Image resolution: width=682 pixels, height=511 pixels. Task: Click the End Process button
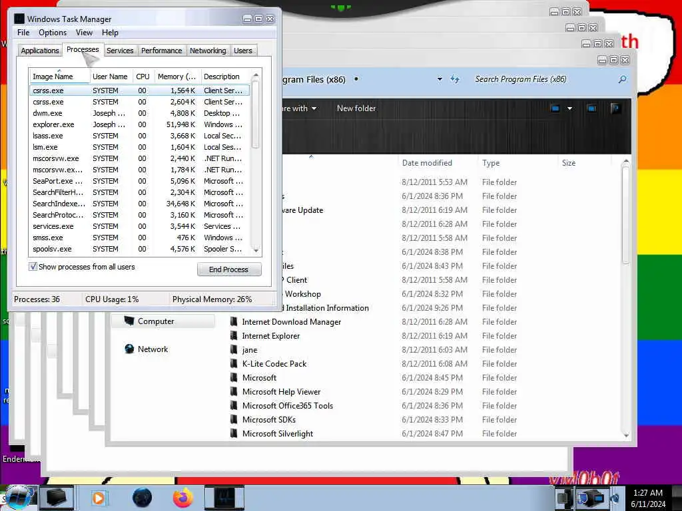click(229, 269)
